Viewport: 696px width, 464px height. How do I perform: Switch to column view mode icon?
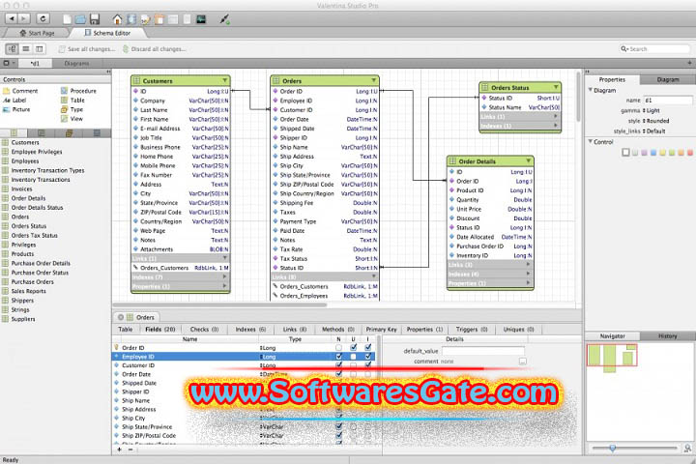pyautogui.click(x=39, y=49)
